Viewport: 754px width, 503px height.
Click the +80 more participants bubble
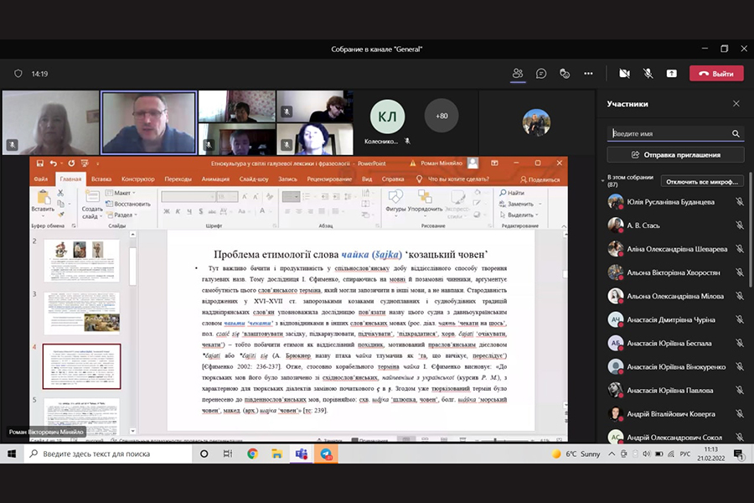tap(442, 116)
